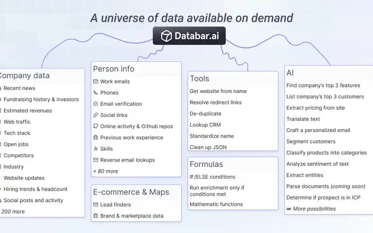Click 'Craft a personalized email'
Screen dimensions: 373x233
pos(318,130)
